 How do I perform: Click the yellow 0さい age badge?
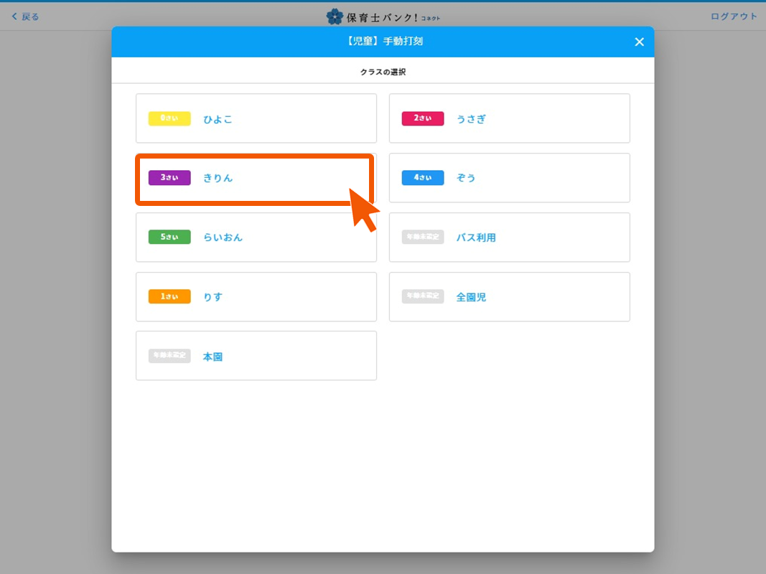point(169,118)
